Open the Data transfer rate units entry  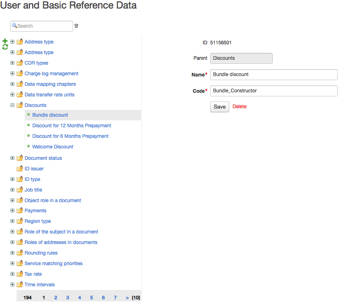[49, 94]
